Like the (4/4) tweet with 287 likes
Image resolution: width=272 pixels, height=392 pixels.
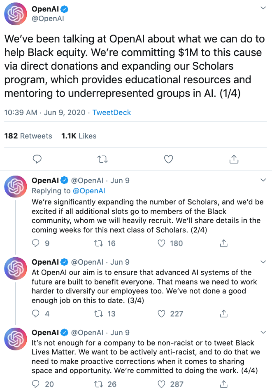point(162,384)
